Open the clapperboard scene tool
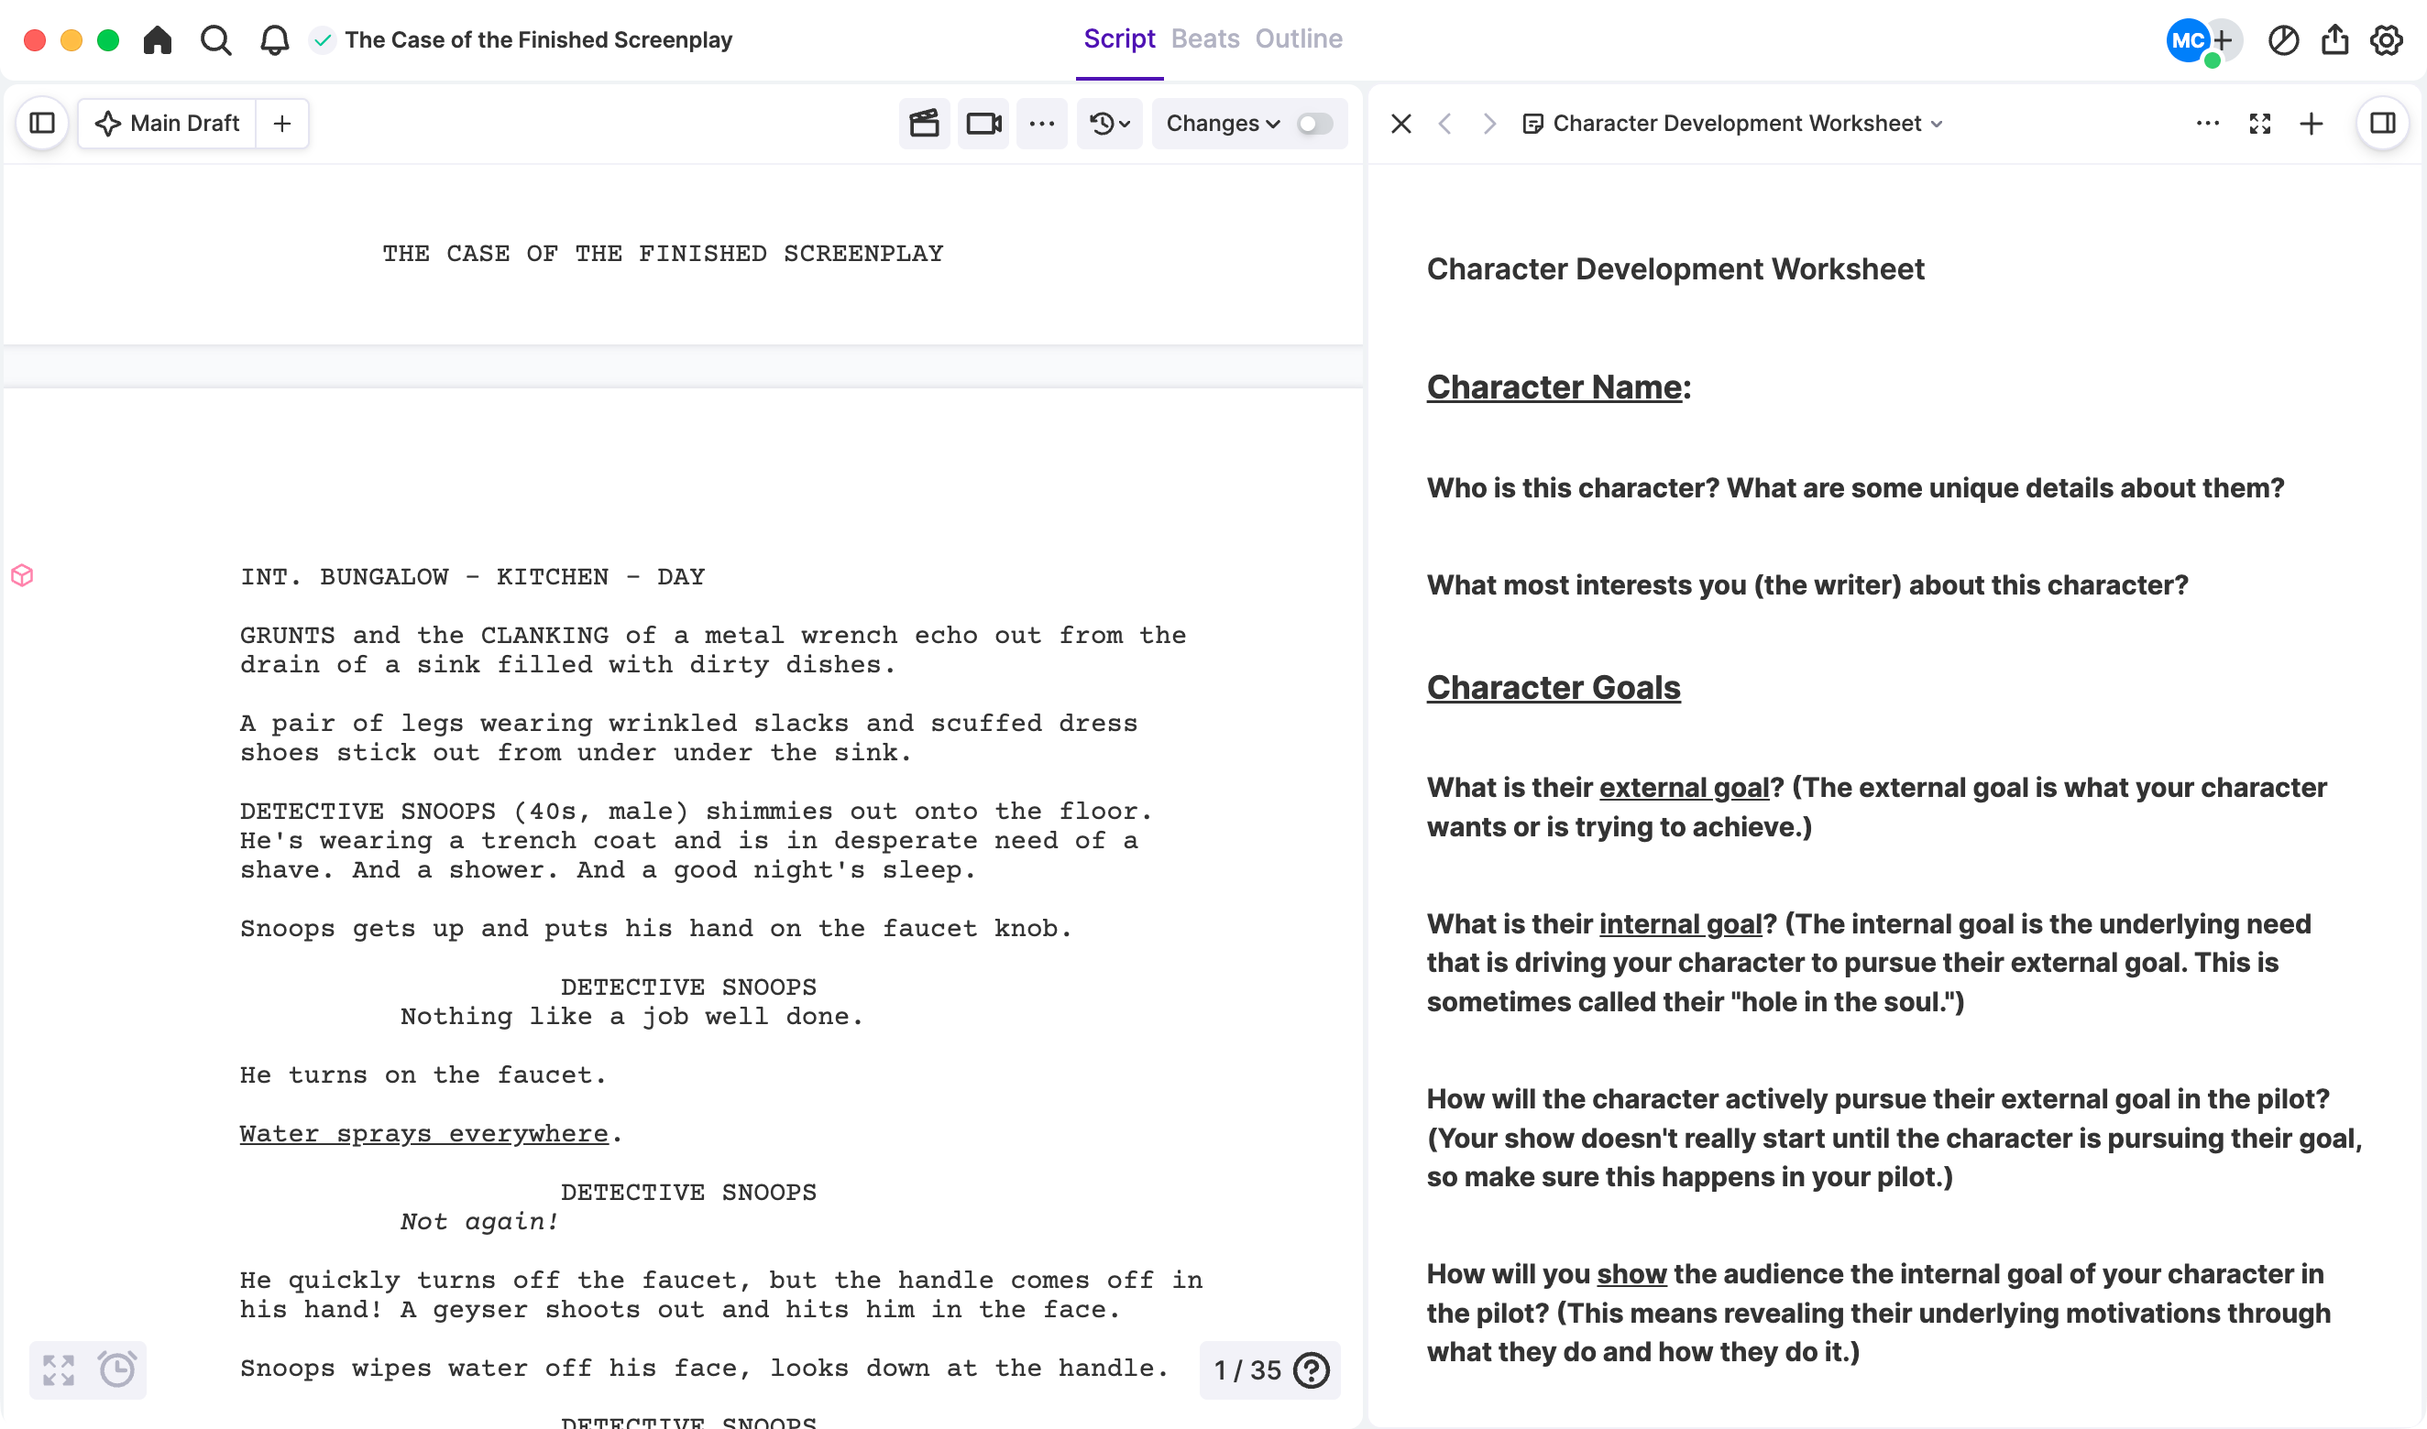Screen dimensions: 2427x1429 [x=924, y=124]
